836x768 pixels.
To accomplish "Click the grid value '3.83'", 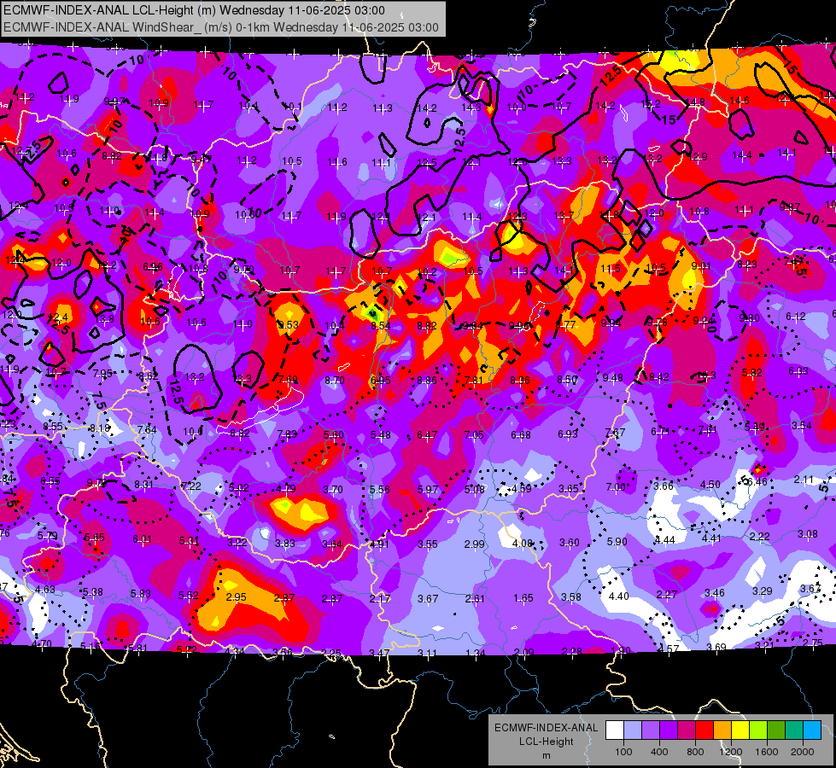I will pyautogui.click(x=284, y=543).
